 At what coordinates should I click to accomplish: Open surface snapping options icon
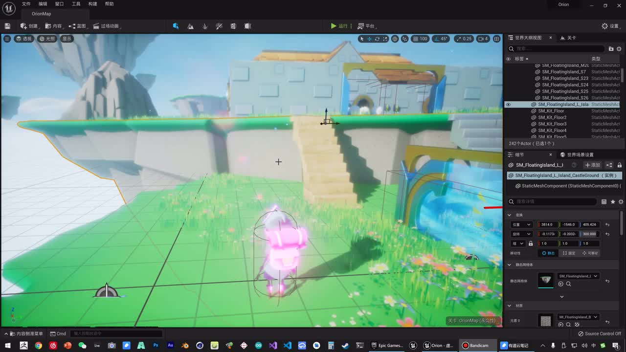click(404, 39)
